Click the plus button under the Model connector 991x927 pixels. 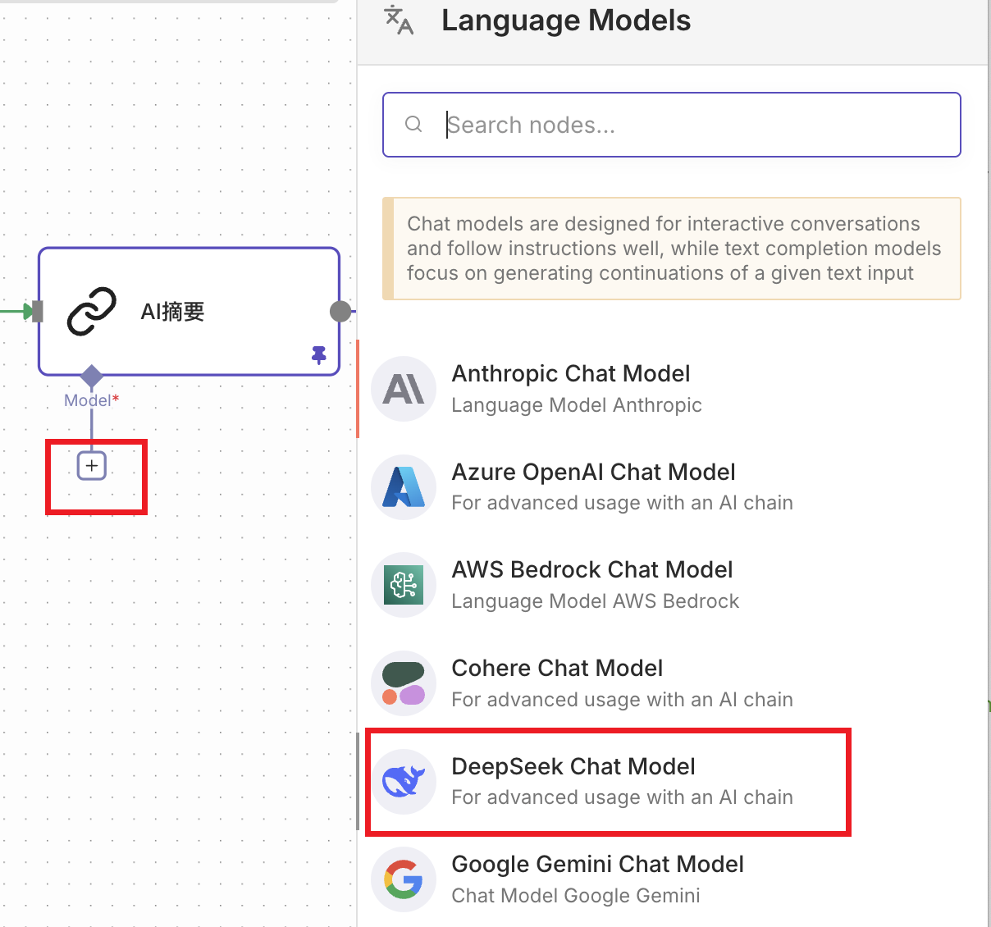92,466
